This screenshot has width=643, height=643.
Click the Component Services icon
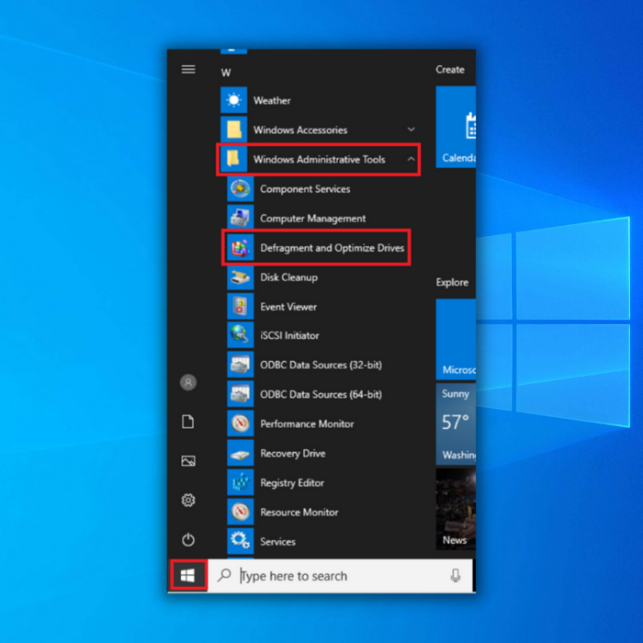241,188
